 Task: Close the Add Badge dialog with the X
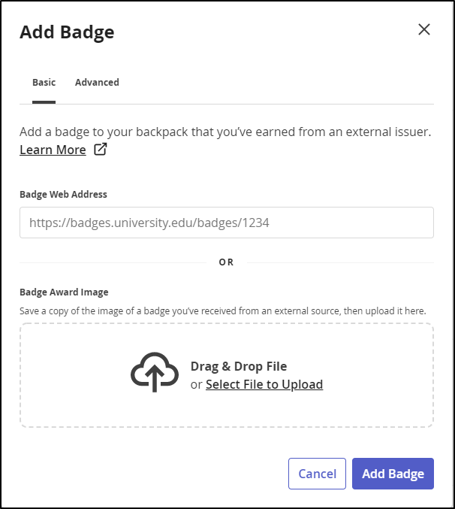(x=424, y=29)
